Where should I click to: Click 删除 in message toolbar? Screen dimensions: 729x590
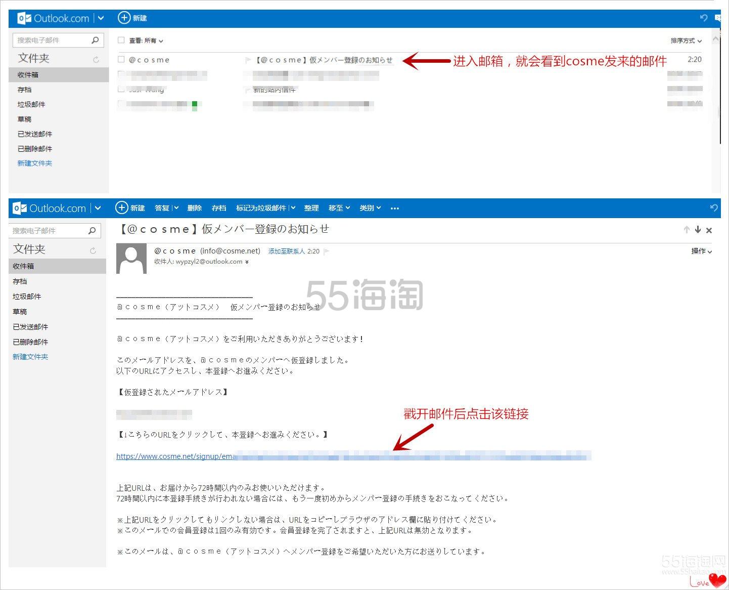[x=195, y=208]
